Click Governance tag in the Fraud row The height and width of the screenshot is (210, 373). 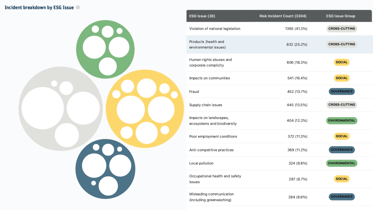point(342,91)
